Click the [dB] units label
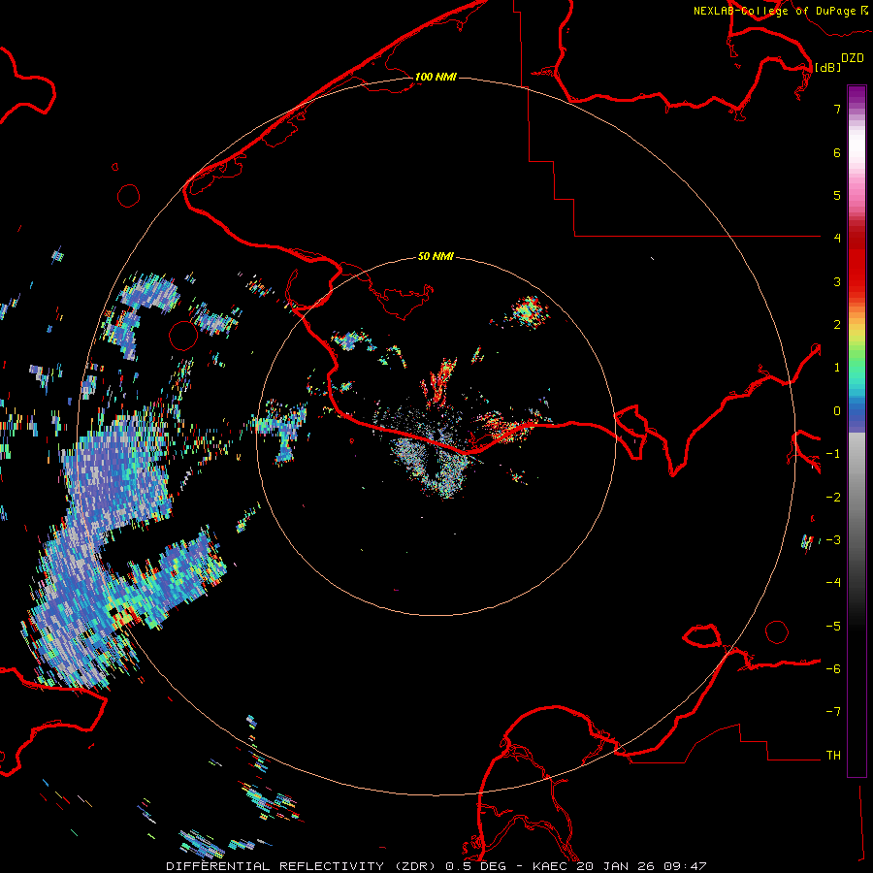Image resolution: width=873 pixels, height=873 pixels. 827,67
